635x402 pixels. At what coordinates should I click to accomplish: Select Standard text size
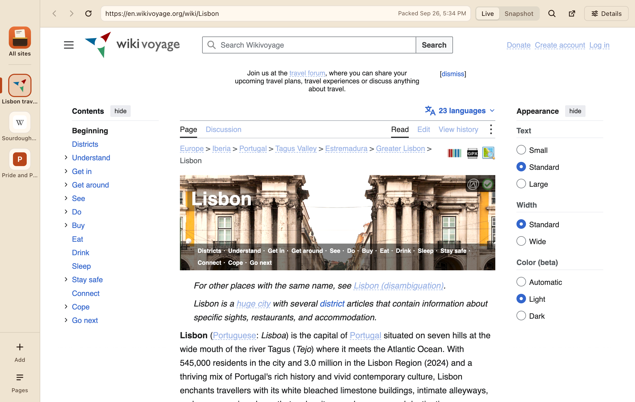click(521, 167)
